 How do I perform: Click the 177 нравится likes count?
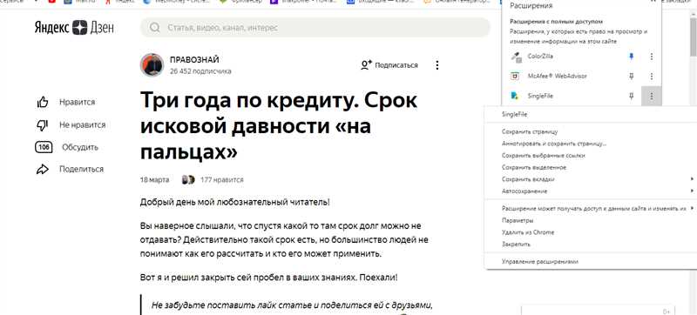(x=222, y=179)
